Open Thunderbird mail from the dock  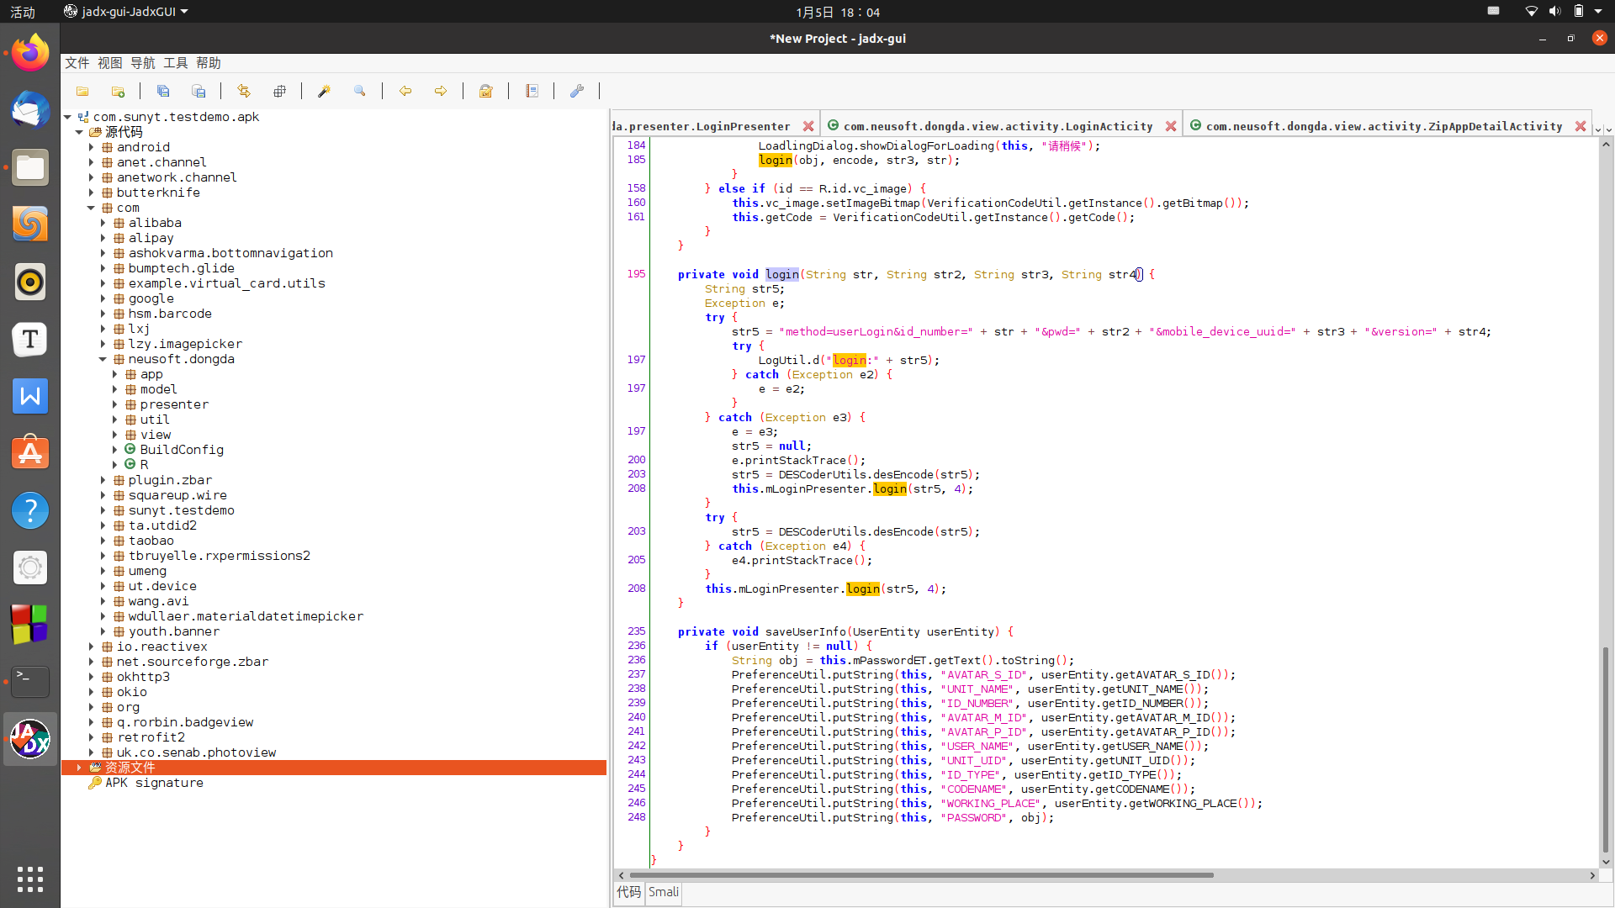point(30,111)
